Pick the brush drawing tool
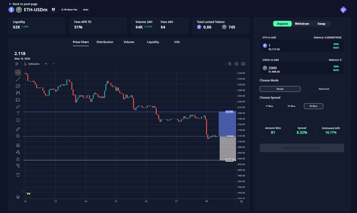 pyautogui.click(x=18, y=106)
